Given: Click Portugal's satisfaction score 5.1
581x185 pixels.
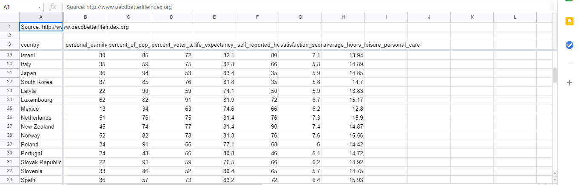Looking at the screenshot, I should point(300,153).
